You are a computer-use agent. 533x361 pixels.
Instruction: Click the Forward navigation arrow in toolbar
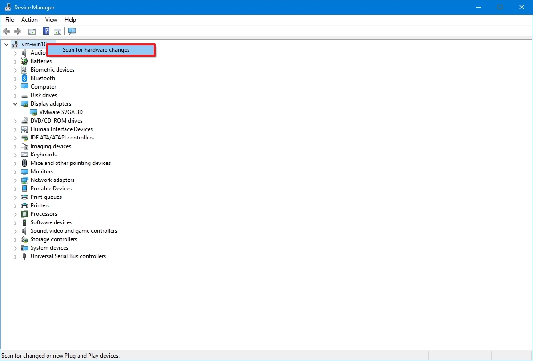click(x=17, y=31)
